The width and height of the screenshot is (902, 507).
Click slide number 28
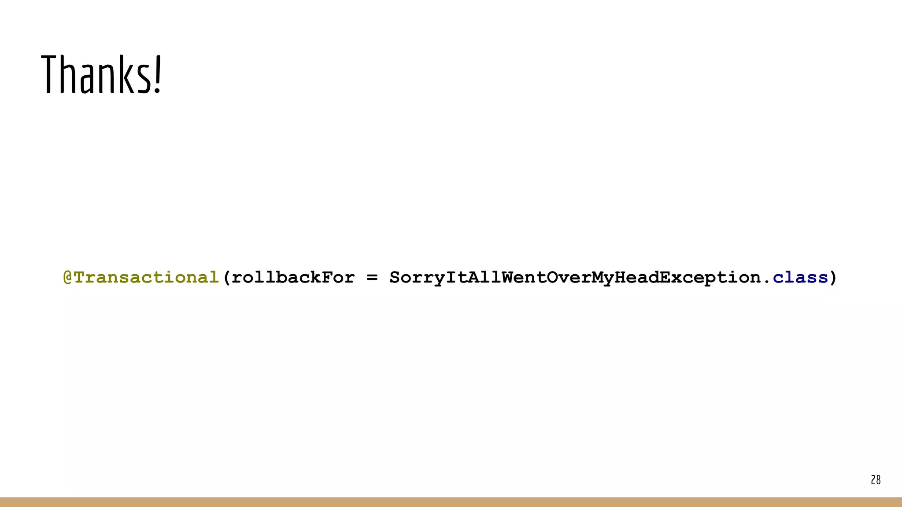pos(876,480)
